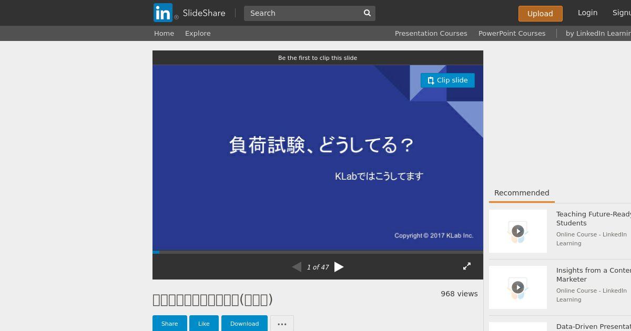Click the '968 views' count

click(459, 294)
